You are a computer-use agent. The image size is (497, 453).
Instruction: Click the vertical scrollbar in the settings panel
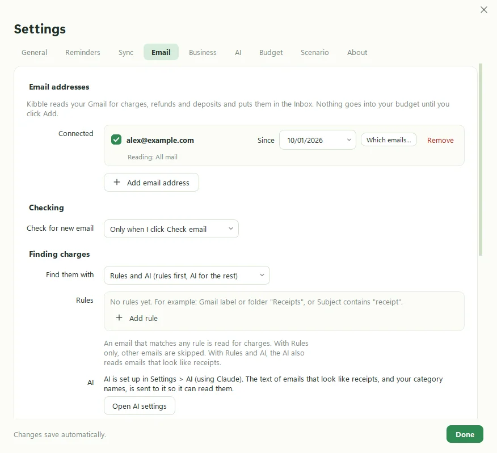481,159
